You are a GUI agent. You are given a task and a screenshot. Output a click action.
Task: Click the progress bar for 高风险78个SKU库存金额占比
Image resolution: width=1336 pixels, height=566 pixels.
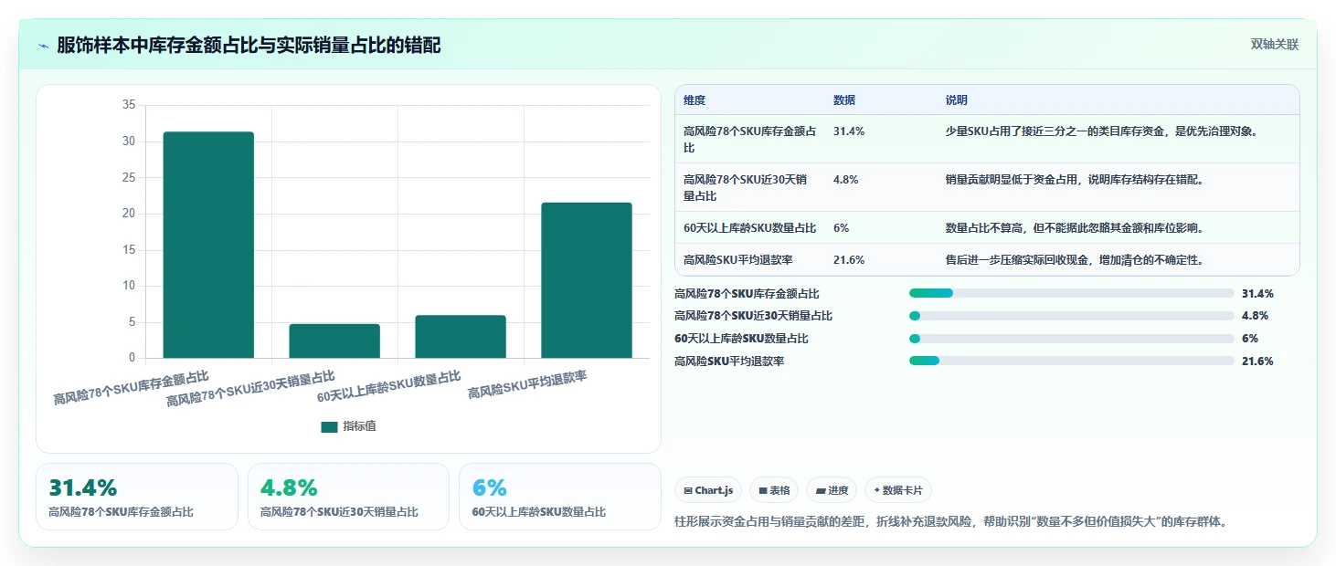pos(1072,293)
